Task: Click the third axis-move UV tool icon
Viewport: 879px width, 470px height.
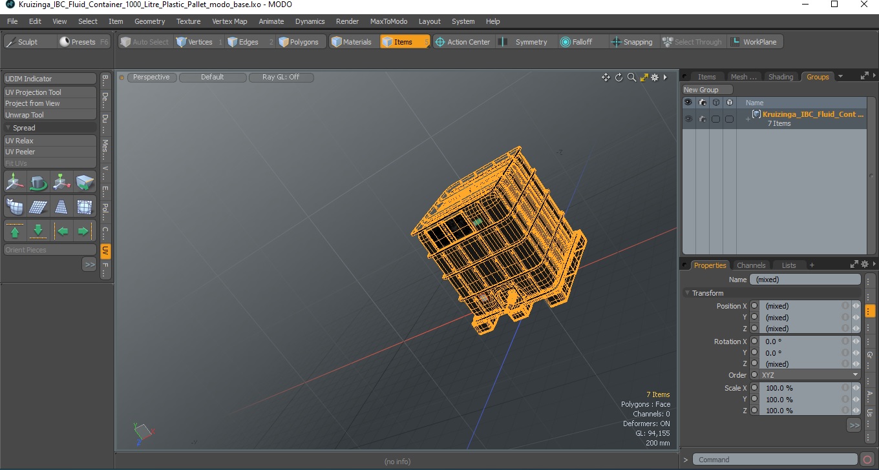Action: (61, 183)
